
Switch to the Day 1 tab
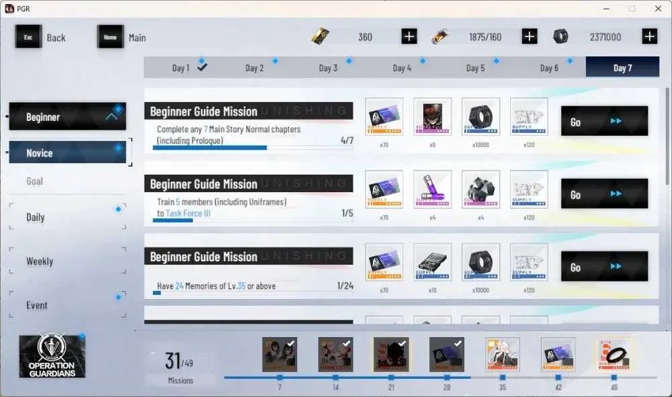[181, 68]
